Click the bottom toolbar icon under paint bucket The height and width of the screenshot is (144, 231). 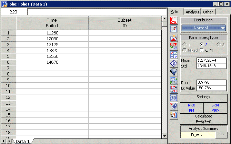click(x=174, y=115)
